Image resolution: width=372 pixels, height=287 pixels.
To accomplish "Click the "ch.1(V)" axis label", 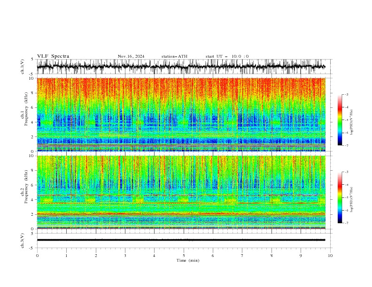I will click(x=23, y=67).
